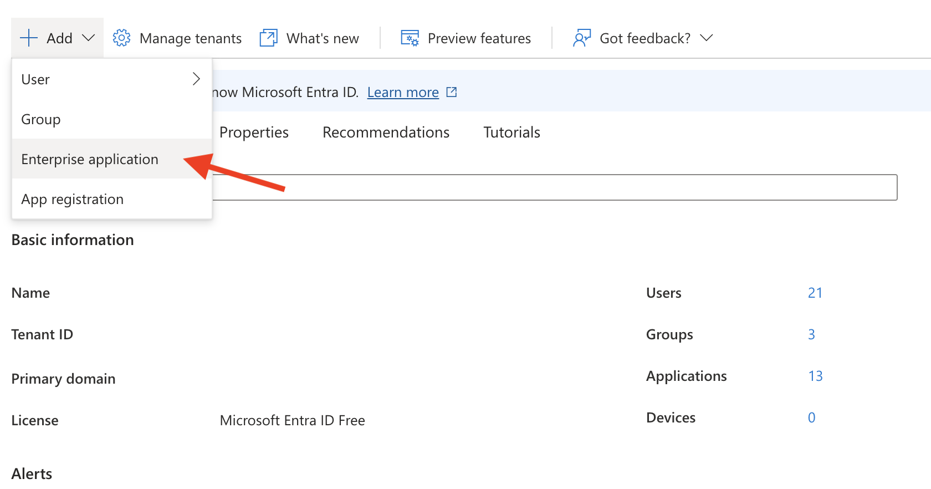Click the What's new popout icon
The width and height of the screenshot is (931, 489).
(269, 38)
